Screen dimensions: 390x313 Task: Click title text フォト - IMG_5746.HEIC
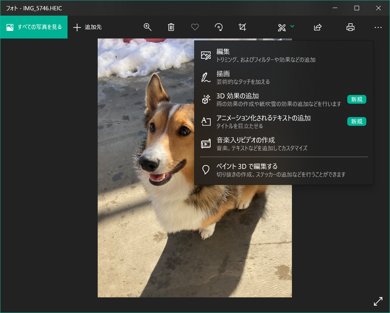34,8
